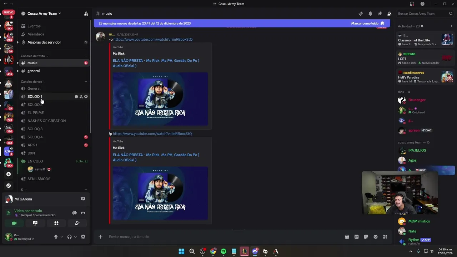457x257 pixels.
Task: Invite to SOLOQ 1 channel icon
Action: pos(81,97)
